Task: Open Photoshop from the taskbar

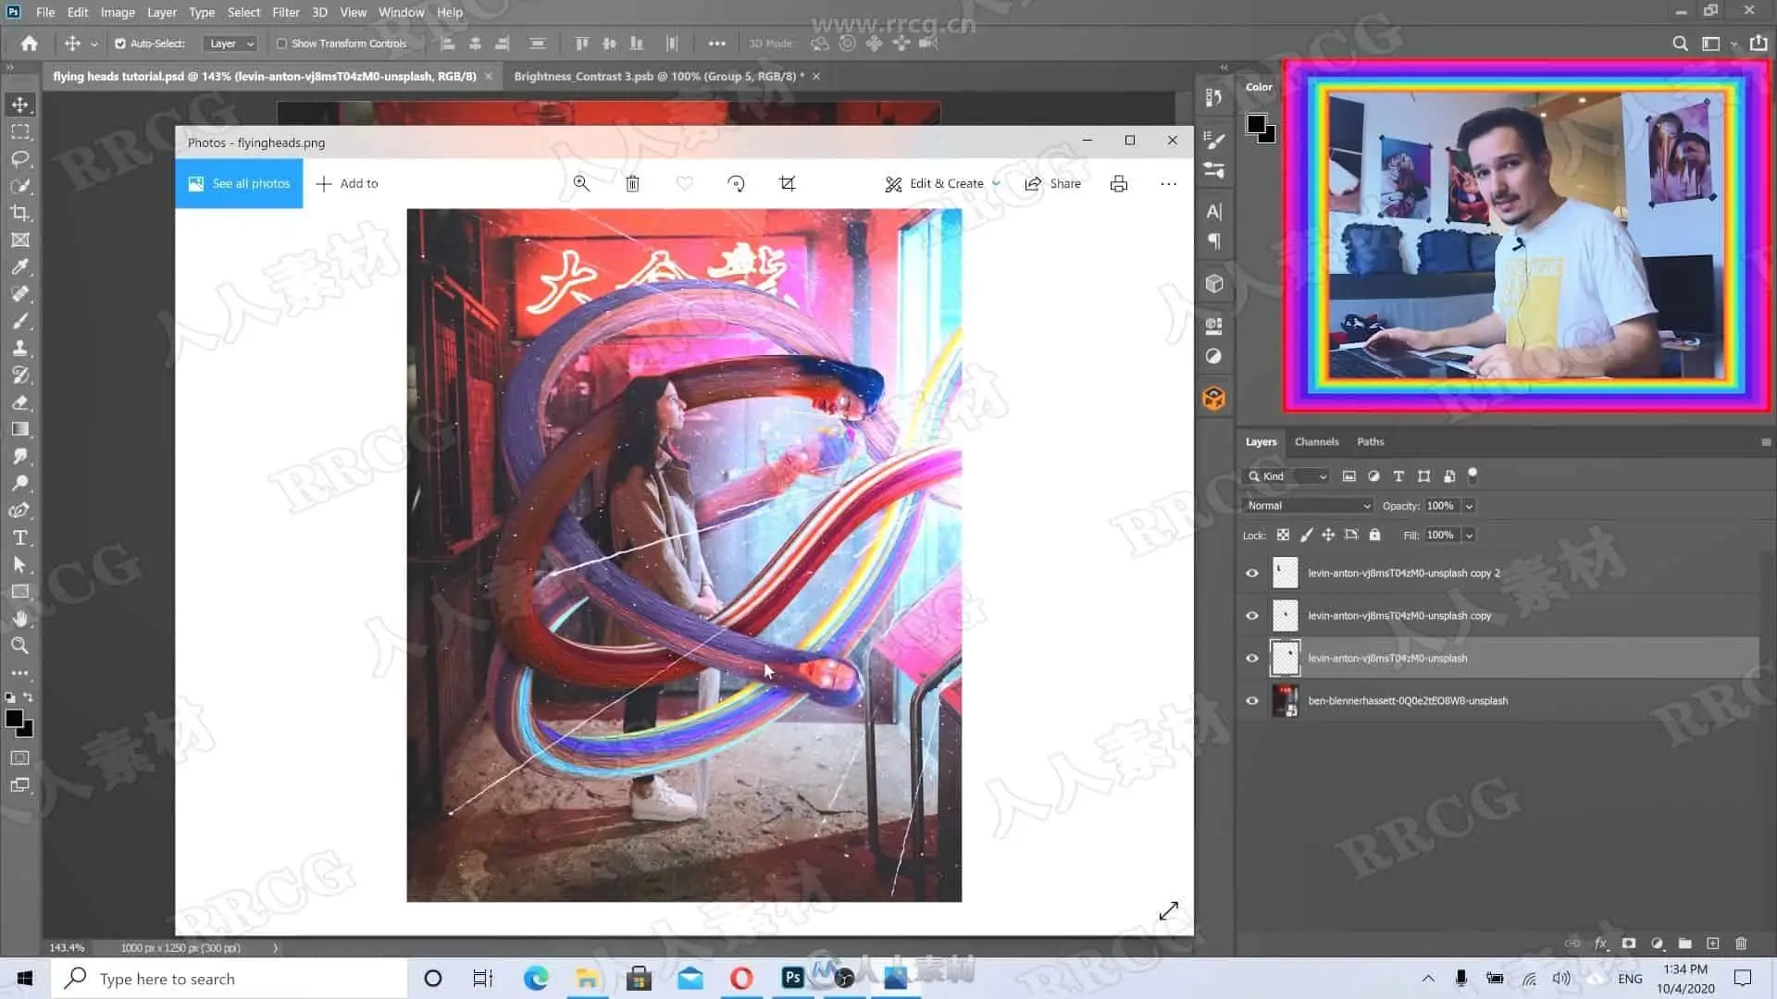Action: pyautogui.click(x=793, y=978)
